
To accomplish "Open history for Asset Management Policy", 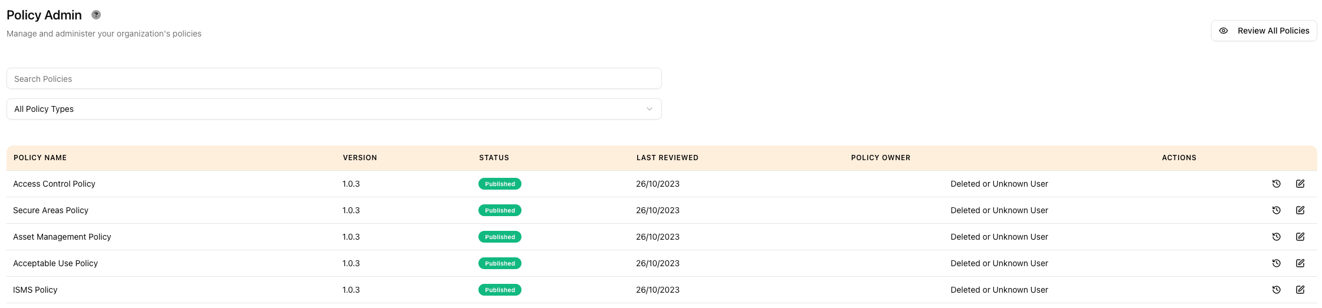I will tap(1276, 237).
